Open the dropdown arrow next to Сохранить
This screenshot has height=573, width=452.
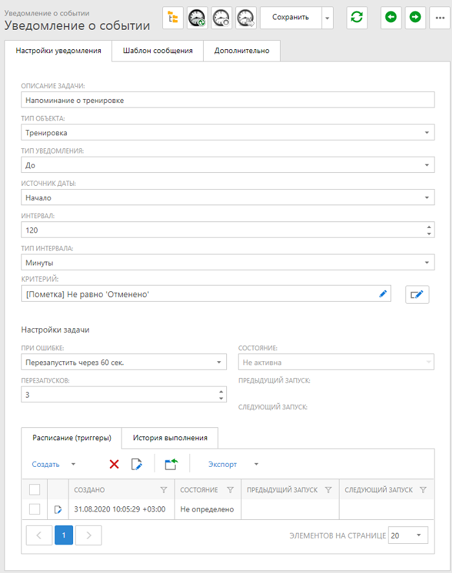pos(327,17)
